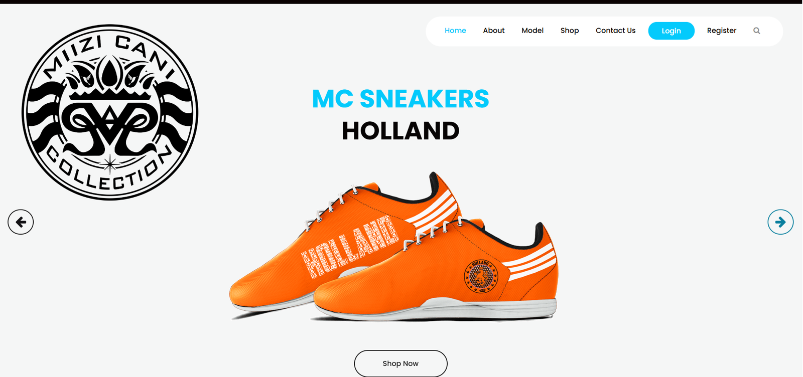The image size is (803, 377).
Task: Click the orange Holland sneakers image
Action: click(x=394, y=247)
